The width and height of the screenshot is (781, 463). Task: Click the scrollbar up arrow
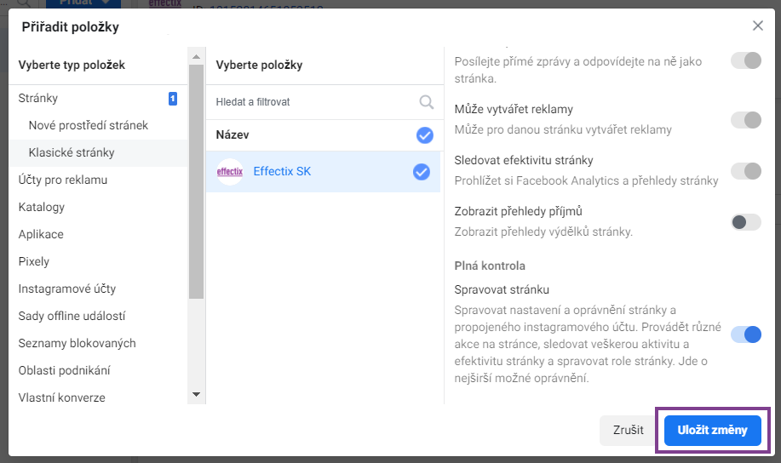coord(196,56)
